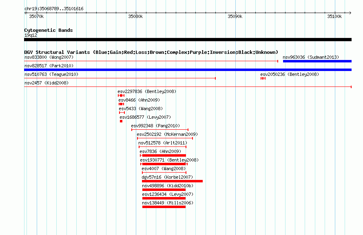Select the dgv57n16 red loss bar
The image size is (363, 235).
click(x=172, y=181)
